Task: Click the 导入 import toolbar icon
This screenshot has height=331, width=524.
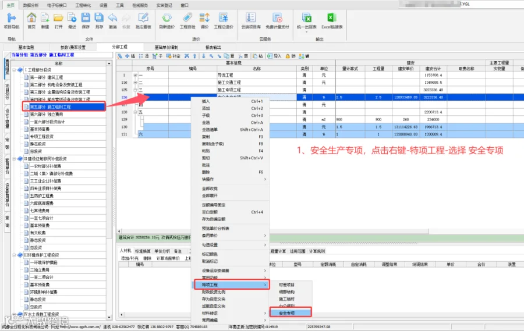Action: [274, 56]
